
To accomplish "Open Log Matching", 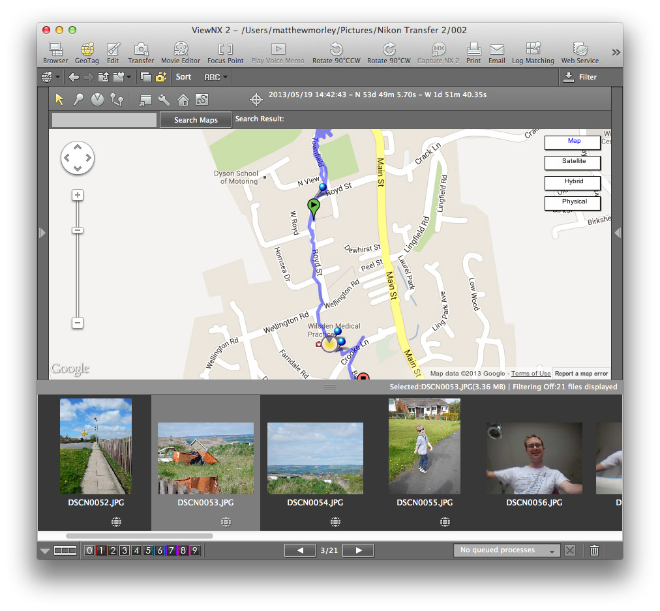I will tap(533, 53).
